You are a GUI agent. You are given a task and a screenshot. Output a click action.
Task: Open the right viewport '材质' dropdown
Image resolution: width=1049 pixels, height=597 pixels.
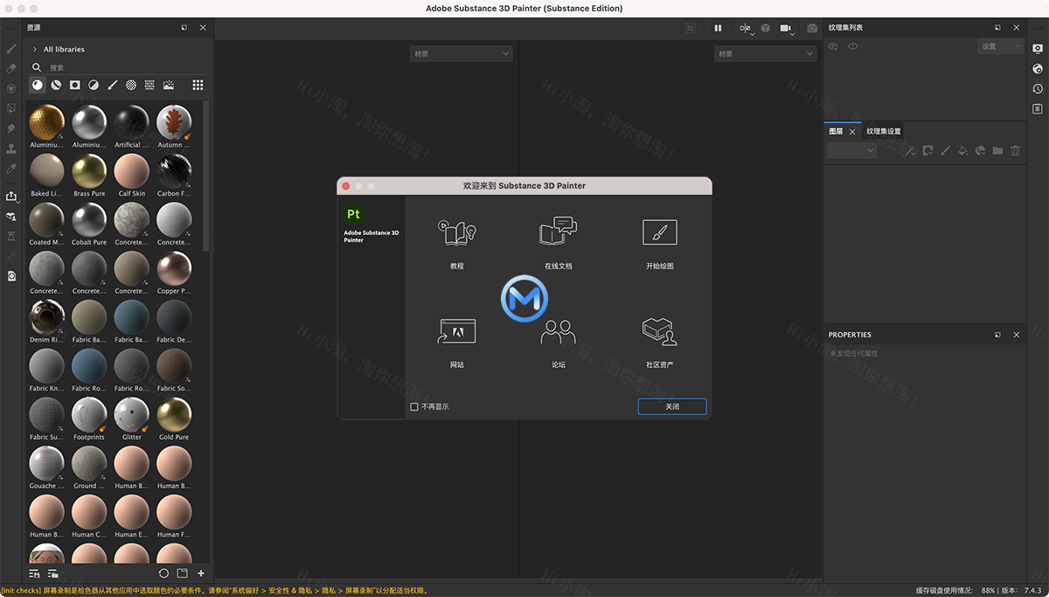click(x=765, y=54)
